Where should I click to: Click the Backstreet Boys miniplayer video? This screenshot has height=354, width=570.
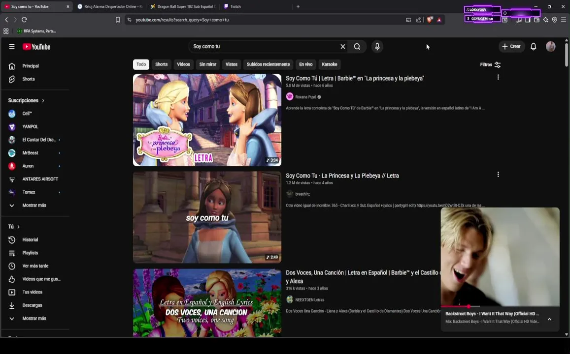[500, 257]
